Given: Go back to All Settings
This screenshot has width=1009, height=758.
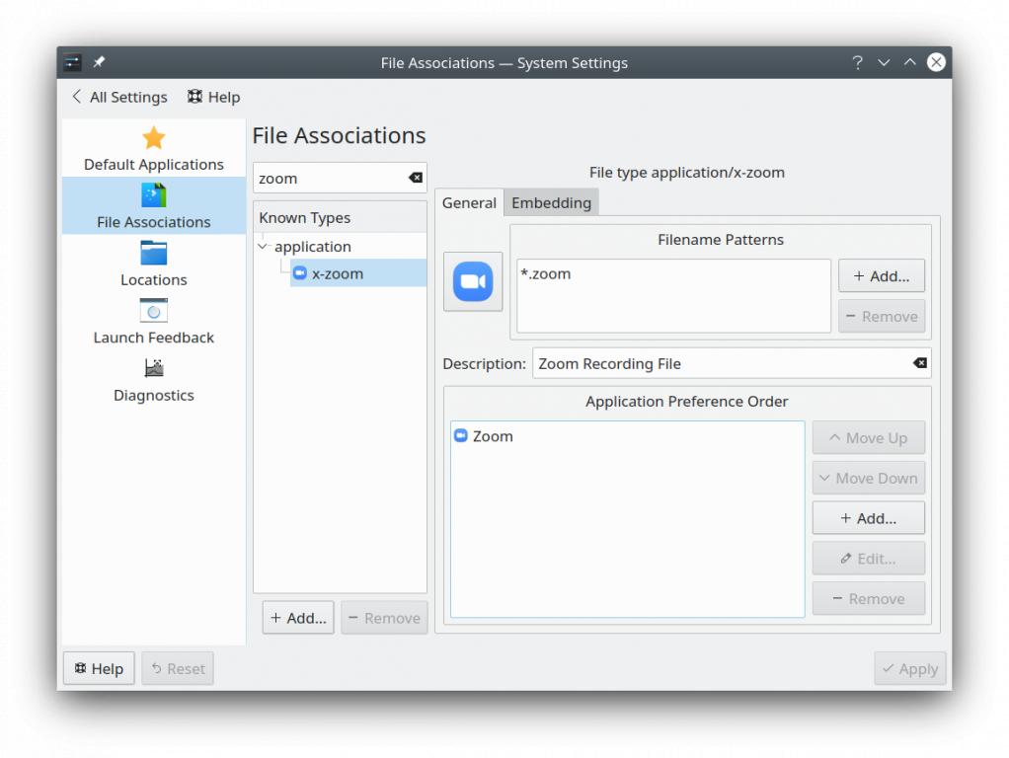Looking at the screenshot, I should [x=119, y=97].
